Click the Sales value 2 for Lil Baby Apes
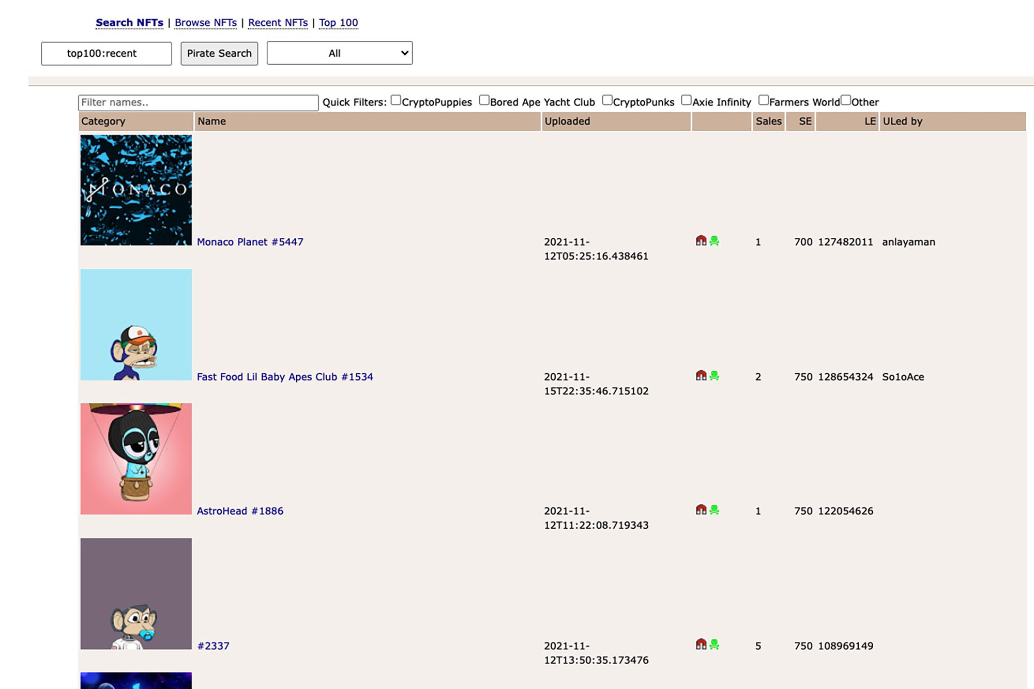Screen dimensions: 1034x689 758,377
